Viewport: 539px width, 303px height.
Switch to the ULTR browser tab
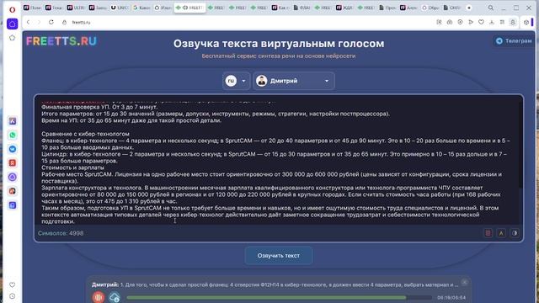coord(76,8)
